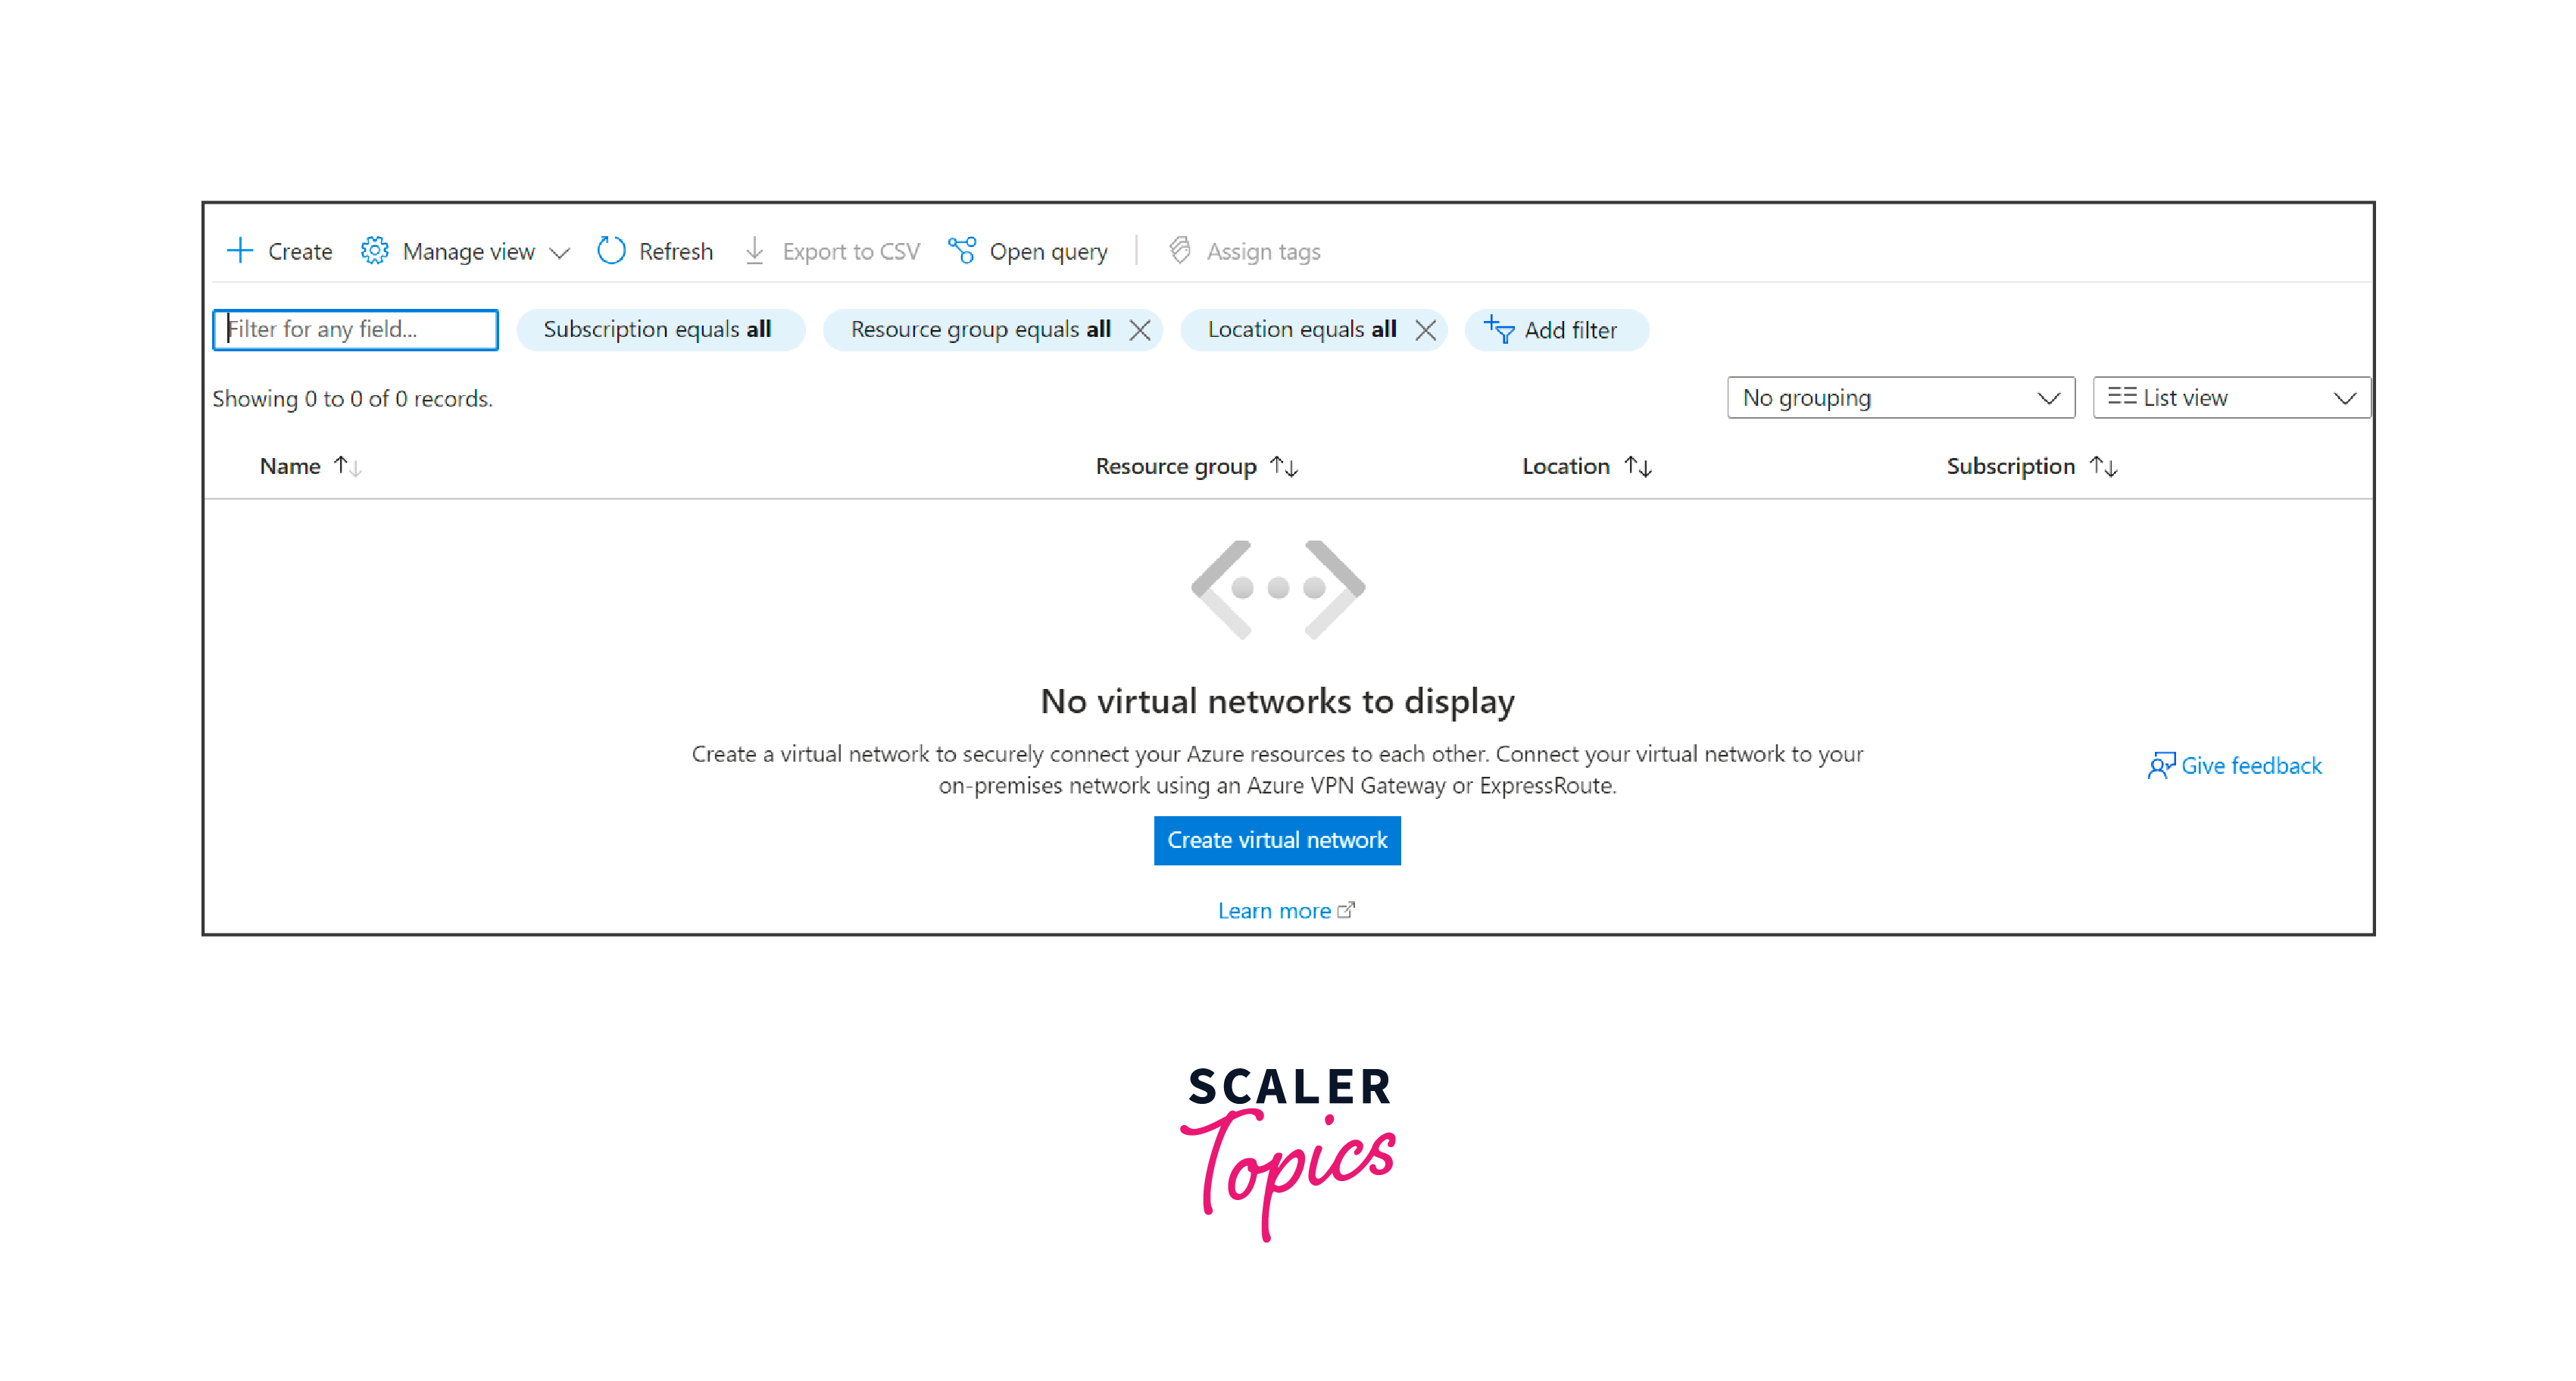2576x1381 pixels.
Task: Sort by Name column header
Action: coord(308,465)
